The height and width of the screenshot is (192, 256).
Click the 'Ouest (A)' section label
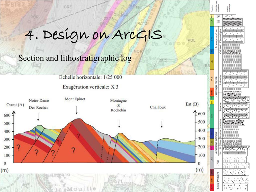15,105
